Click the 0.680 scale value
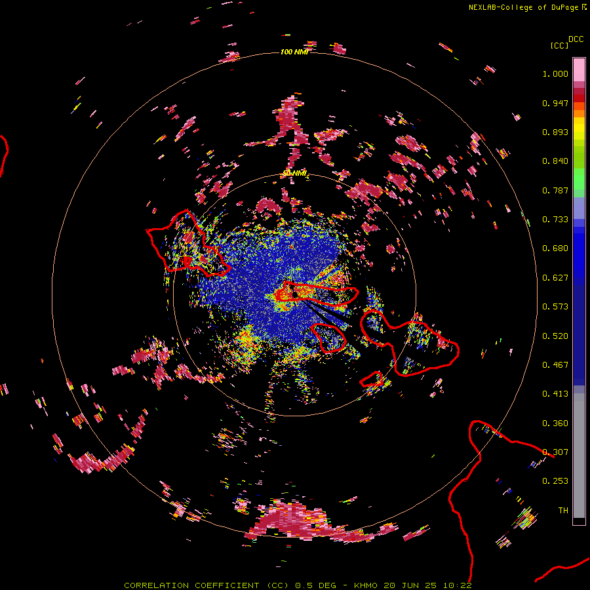Image resolution: width=590 pixels, height=590 pixels. [555, 248]
